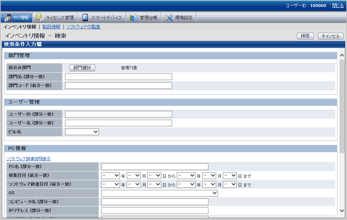
Task: Click the 閉じる link at the top right
Action: pos(338,5)
